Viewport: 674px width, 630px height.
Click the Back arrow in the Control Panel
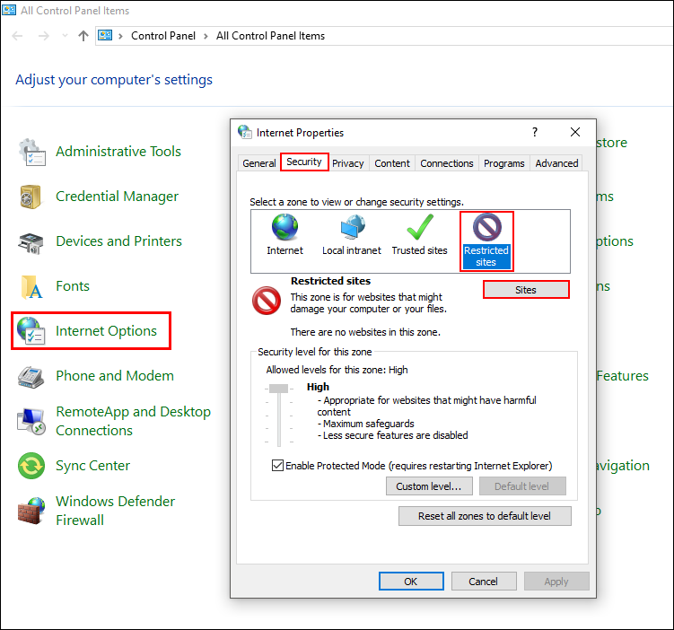(x=17, y=36)
